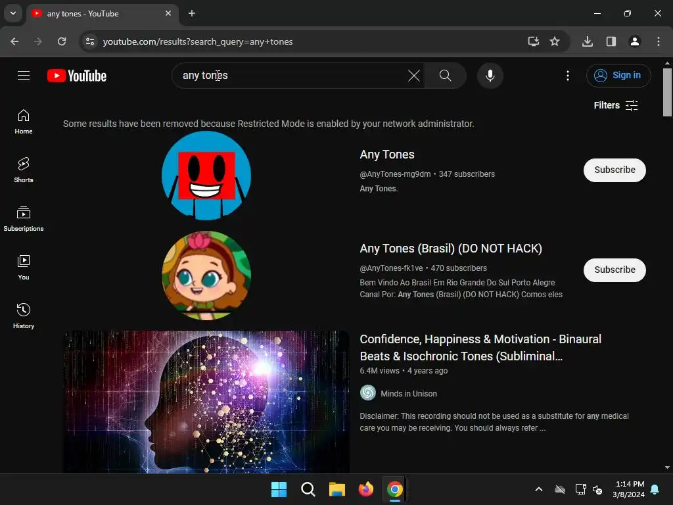Open Shorts in the sidebar

(24, 170)
